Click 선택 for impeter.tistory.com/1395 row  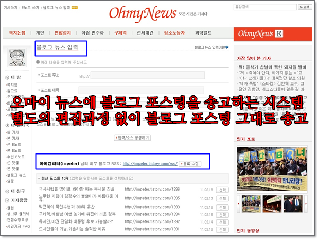(x=222, y=198)
